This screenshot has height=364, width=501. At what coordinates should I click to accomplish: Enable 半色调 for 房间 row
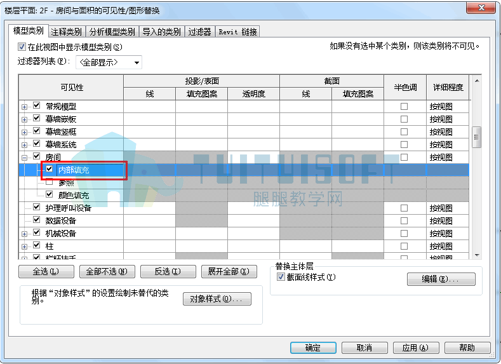404,158
